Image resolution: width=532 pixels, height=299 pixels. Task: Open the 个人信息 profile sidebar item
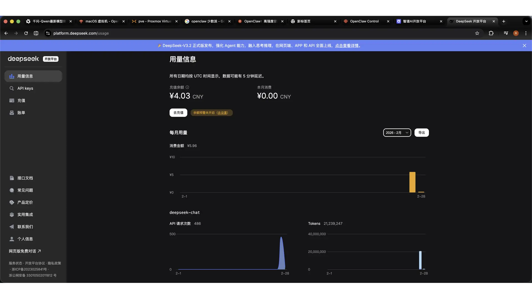click(25, 239)
